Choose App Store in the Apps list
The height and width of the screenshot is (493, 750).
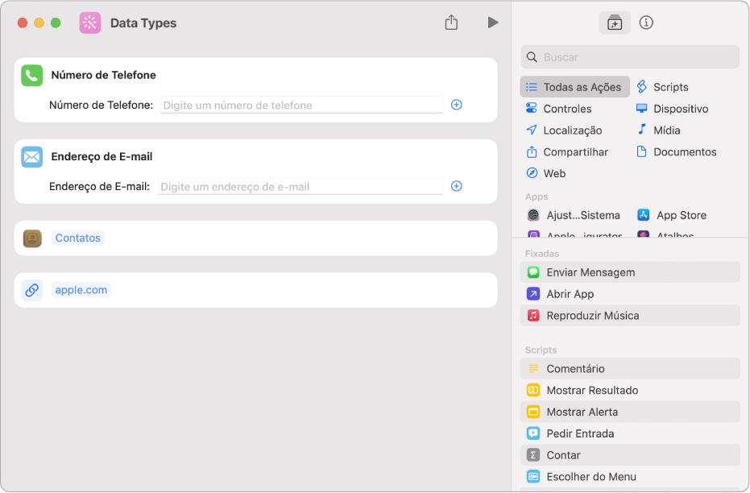coord(672,215)
